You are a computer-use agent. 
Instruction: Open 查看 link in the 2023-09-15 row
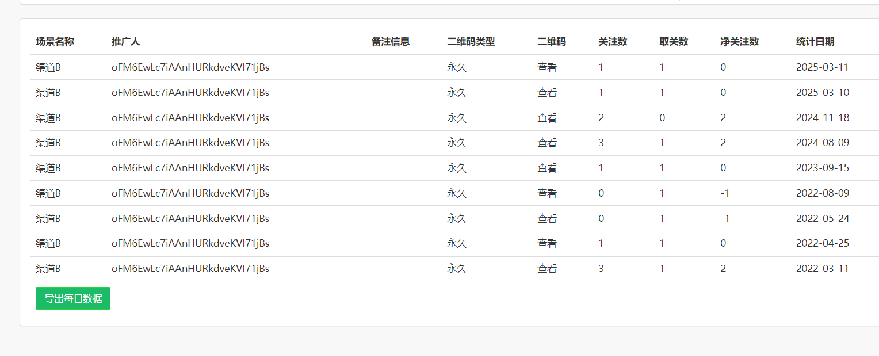click(x=547, y=168)
